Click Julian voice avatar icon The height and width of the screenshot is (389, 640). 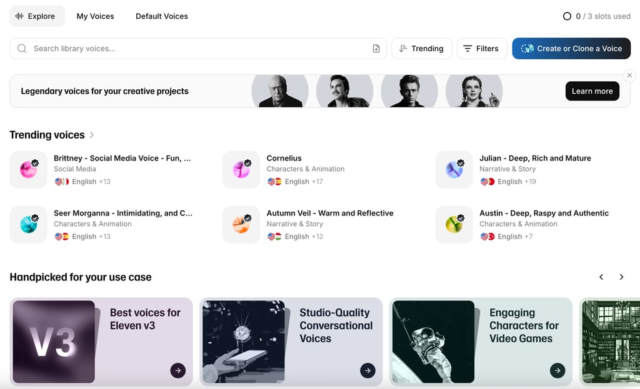(x=454, y=169)
